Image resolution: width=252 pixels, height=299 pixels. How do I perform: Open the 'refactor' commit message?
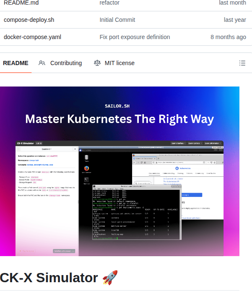109,3
